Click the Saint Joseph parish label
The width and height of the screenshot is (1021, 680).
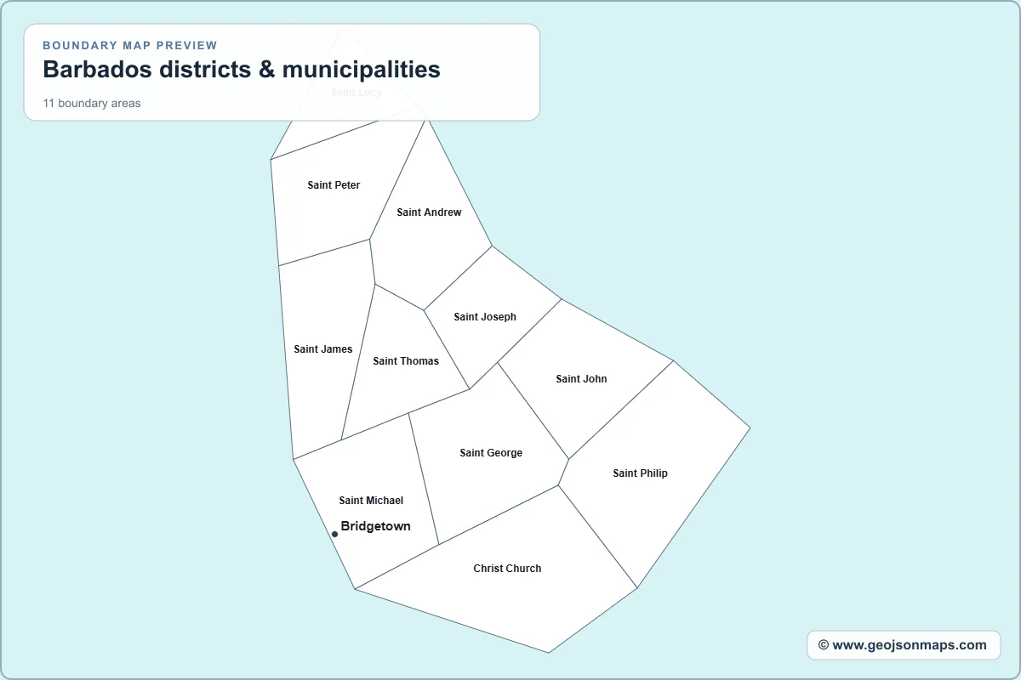coord(485,317)
